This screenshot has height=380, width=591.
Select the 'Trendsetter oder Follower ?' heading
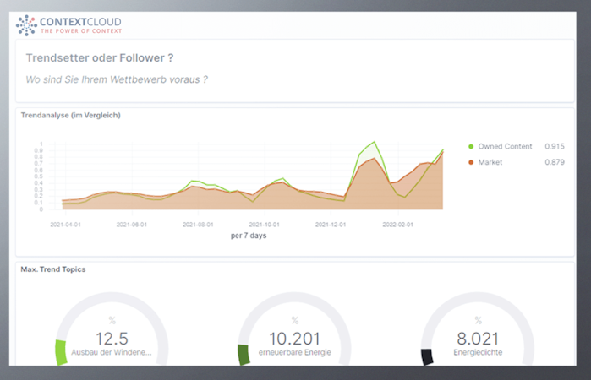click(x=100, y=58)
